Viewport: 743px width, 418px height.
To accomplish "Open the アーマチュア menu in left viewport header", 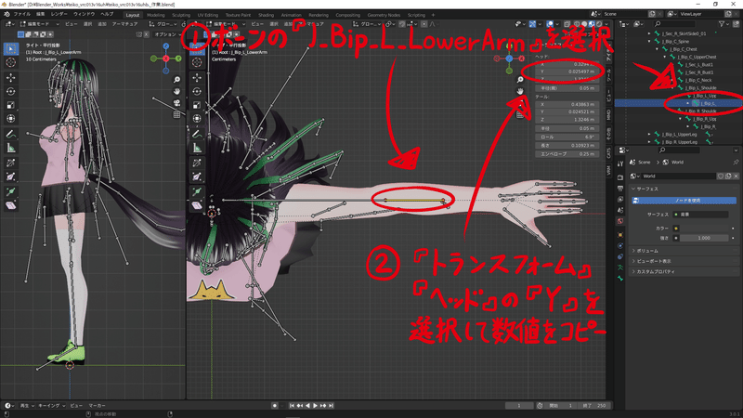I will (124, 24).
